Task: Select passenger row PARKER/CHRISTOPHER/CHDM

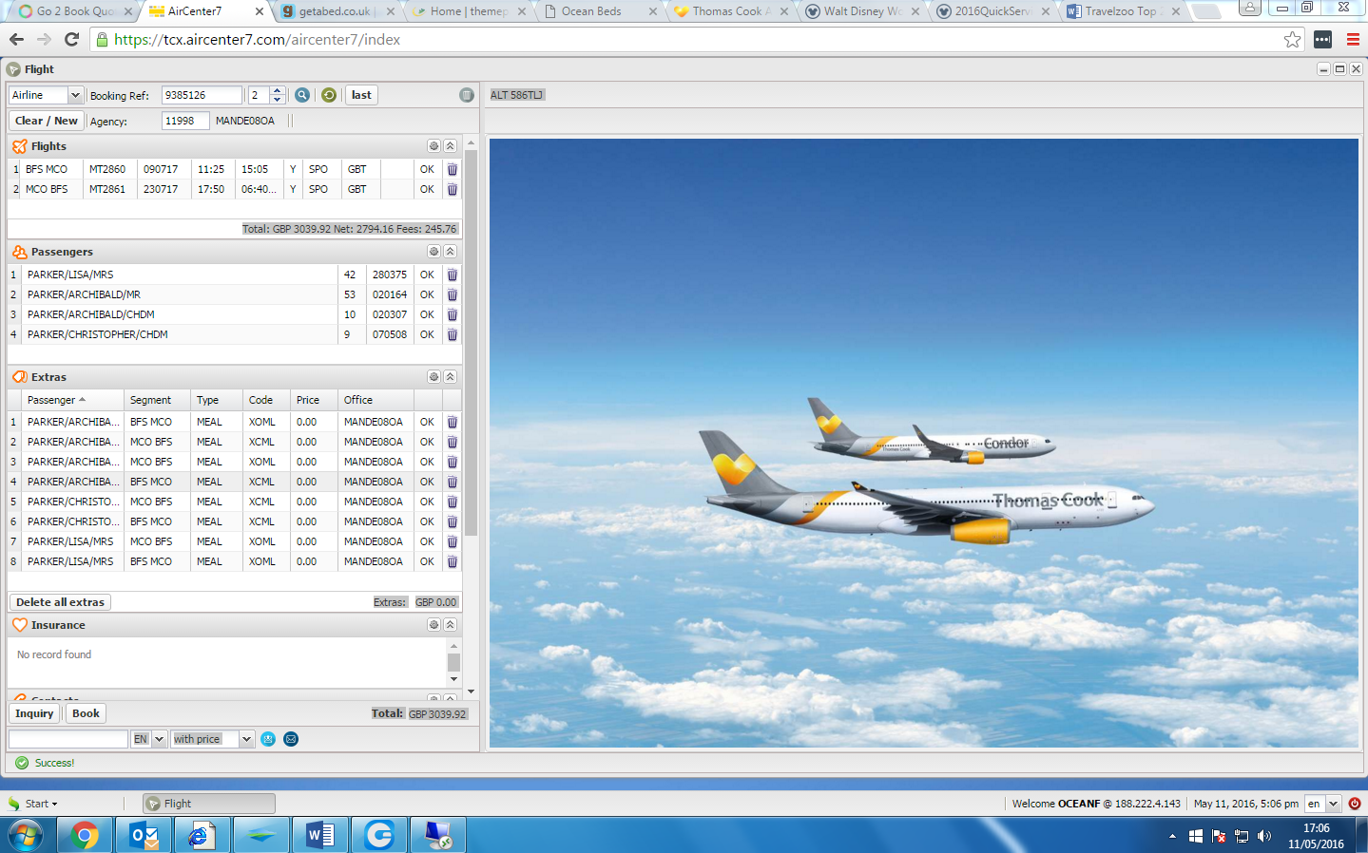Action: click(x=234, y=334)
